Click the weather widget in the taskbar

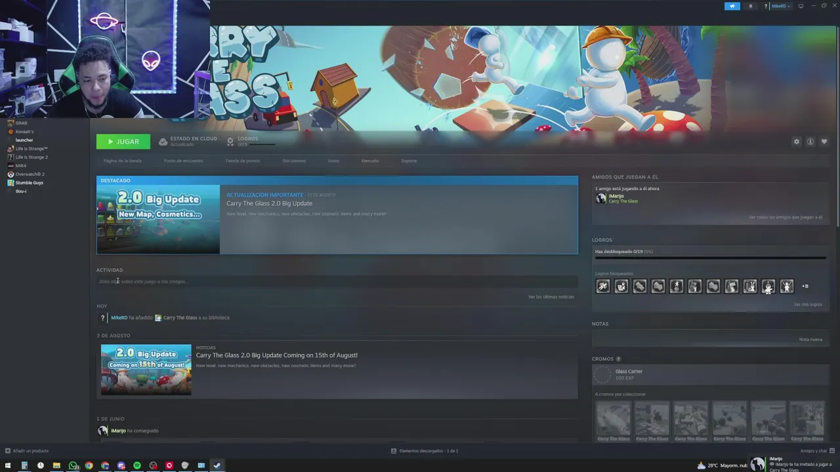722,465
